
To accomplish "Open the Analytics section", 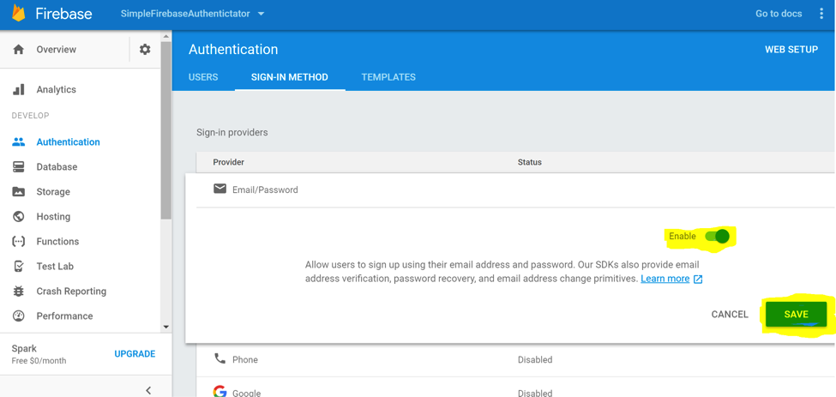I will coord(56,89).
